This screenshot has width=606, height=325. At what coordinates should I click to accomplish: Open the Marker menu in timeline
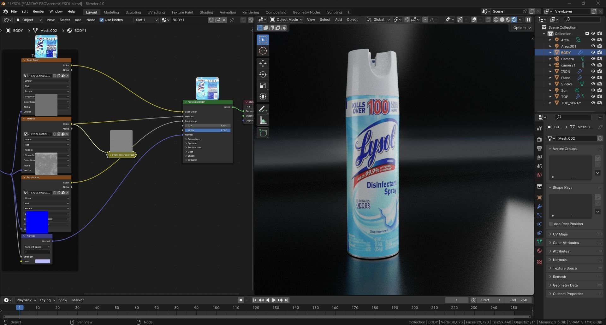[78, 300]
